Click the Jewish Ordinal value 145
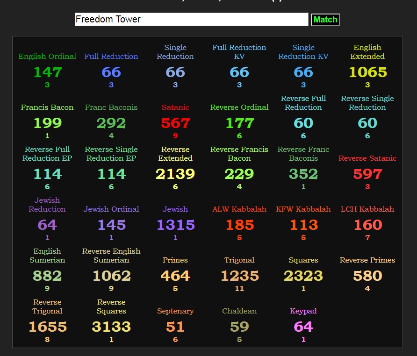 (x=111, y=225)
